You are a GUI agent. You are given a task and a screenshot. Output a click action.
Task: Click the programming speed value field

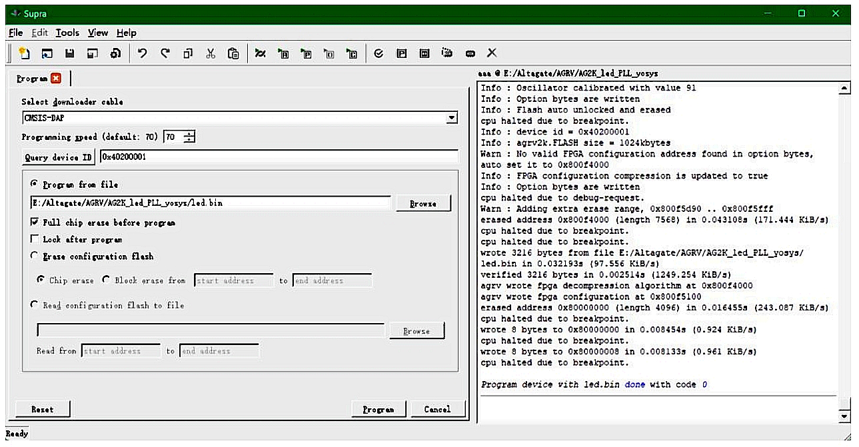click(173, 137)
